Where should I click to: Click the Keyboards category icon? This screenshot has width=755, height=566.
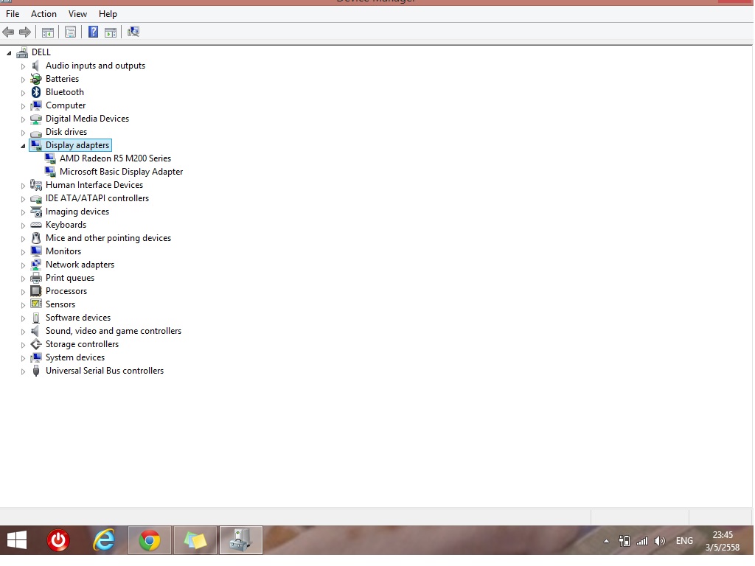click(36, 226)
